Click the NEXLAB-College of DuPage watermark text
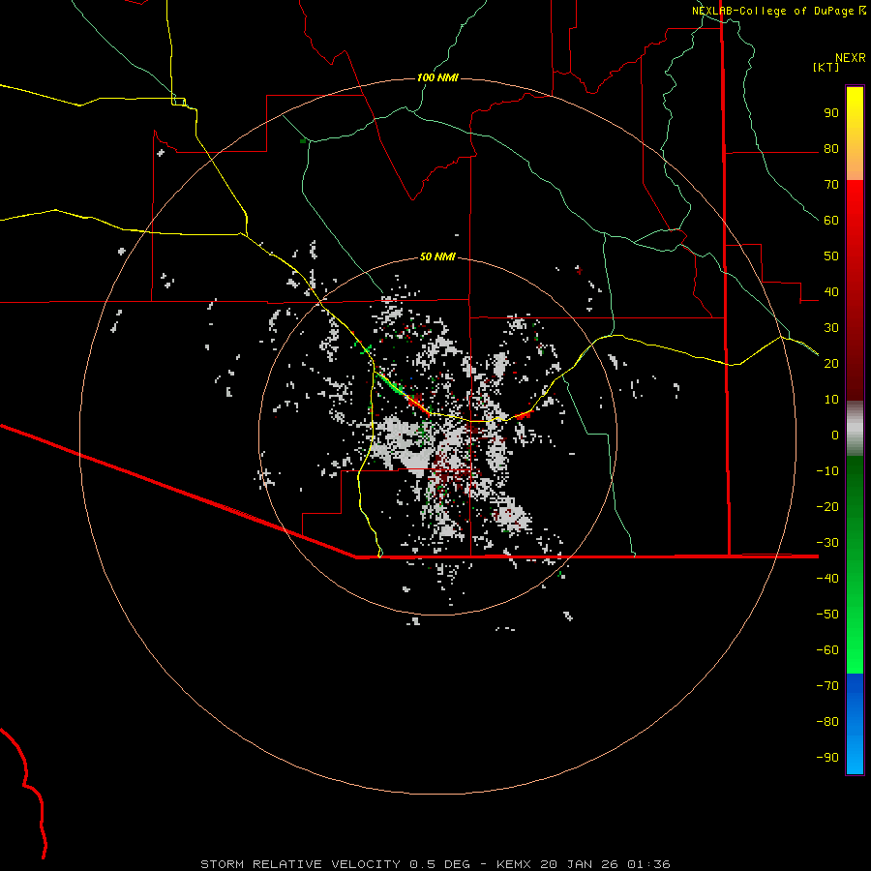Screen dimensions: 871x871 click(778, 11)
